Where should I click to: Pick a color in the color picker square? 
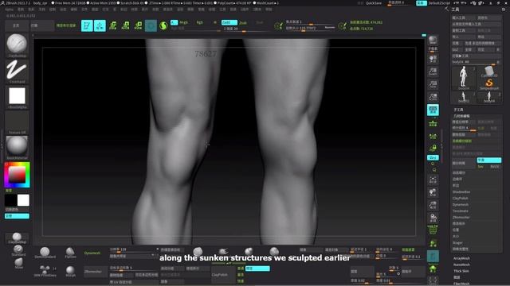click(x=17, y=175)
